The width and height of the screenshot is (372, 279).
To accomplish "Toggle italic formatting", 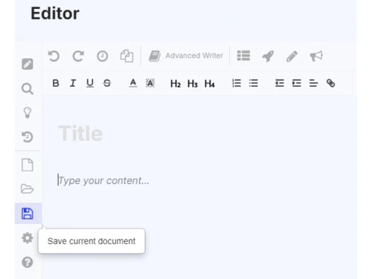I will pos(73,83).
